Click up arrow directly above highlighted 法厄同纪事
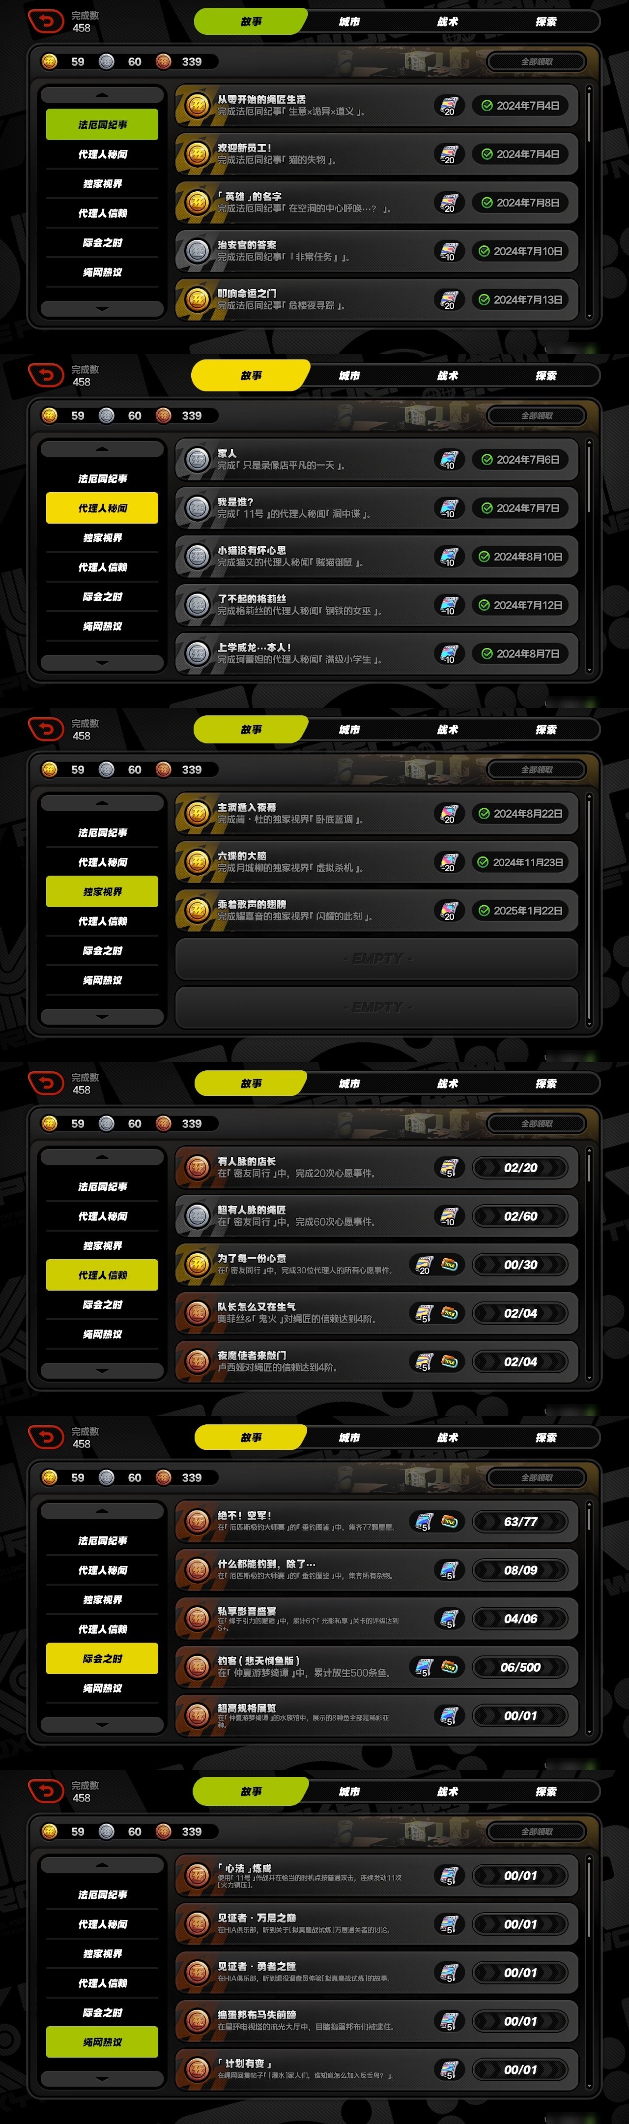 tap(102, 95)
